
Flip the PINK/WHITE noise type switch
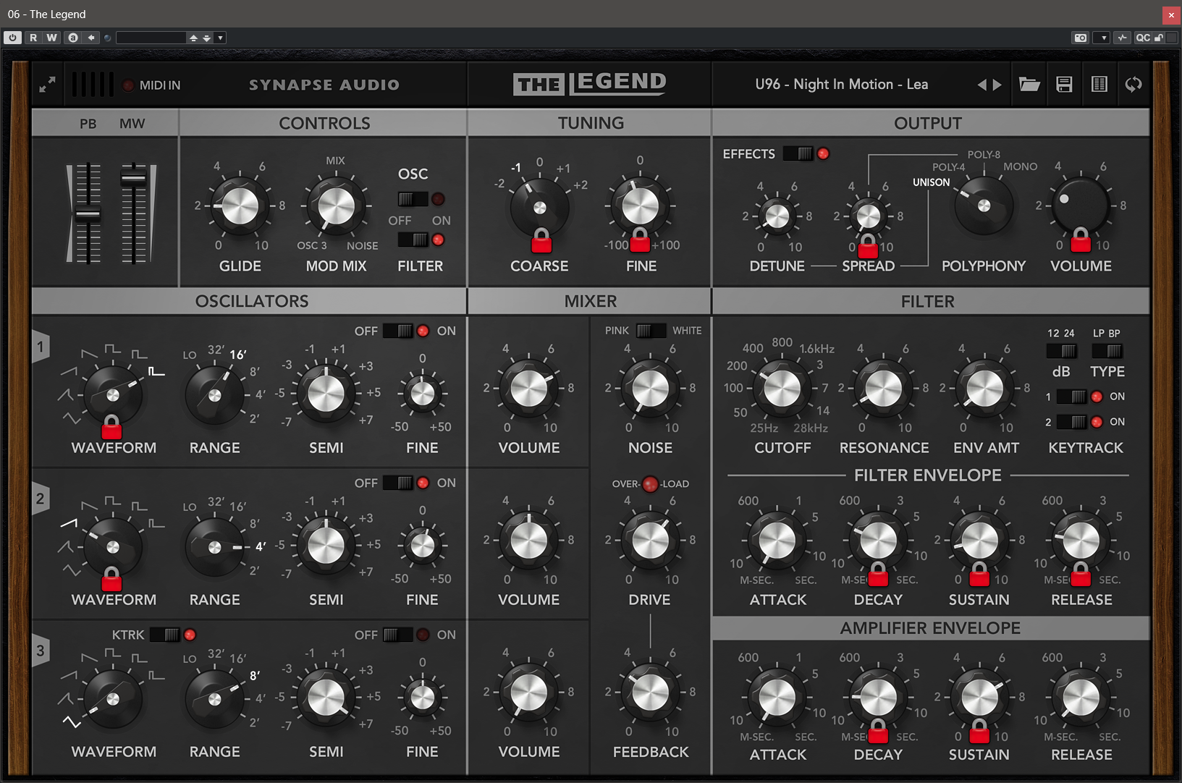pyautogui.click(x=650, y=331)
